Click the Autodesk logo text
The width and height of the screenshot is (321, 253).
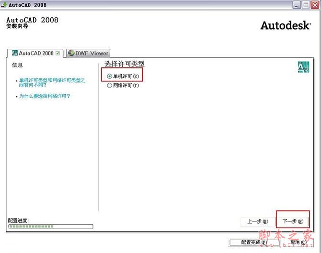click(x=286, y=25)
